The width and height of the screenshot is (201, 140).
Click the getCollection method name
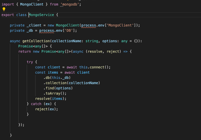36,41
